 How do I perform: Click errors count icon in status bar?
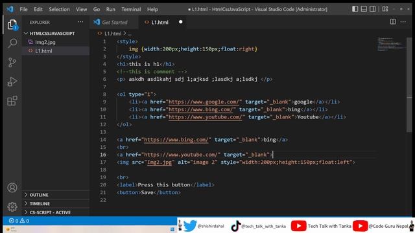point(12,221)
